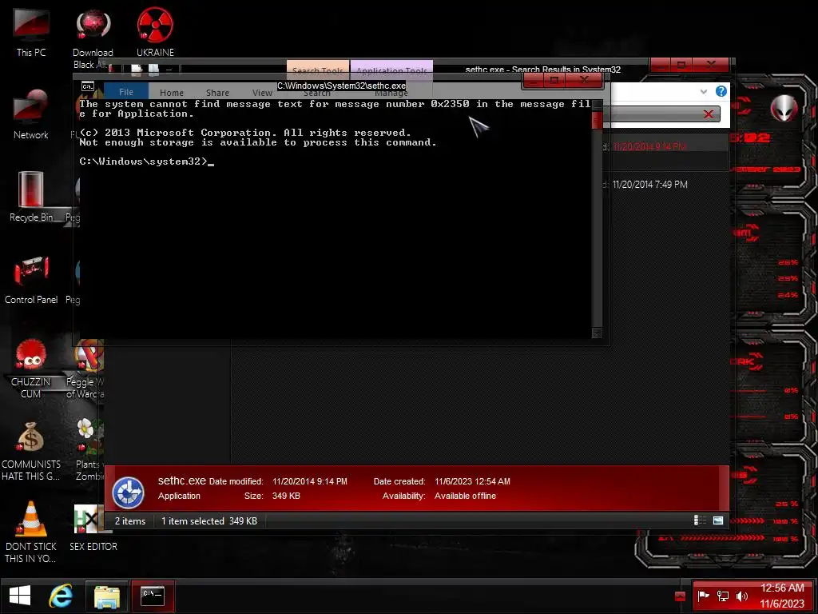
Task: Click the Explorer quick access new folder icon
Action: point(153,70)
